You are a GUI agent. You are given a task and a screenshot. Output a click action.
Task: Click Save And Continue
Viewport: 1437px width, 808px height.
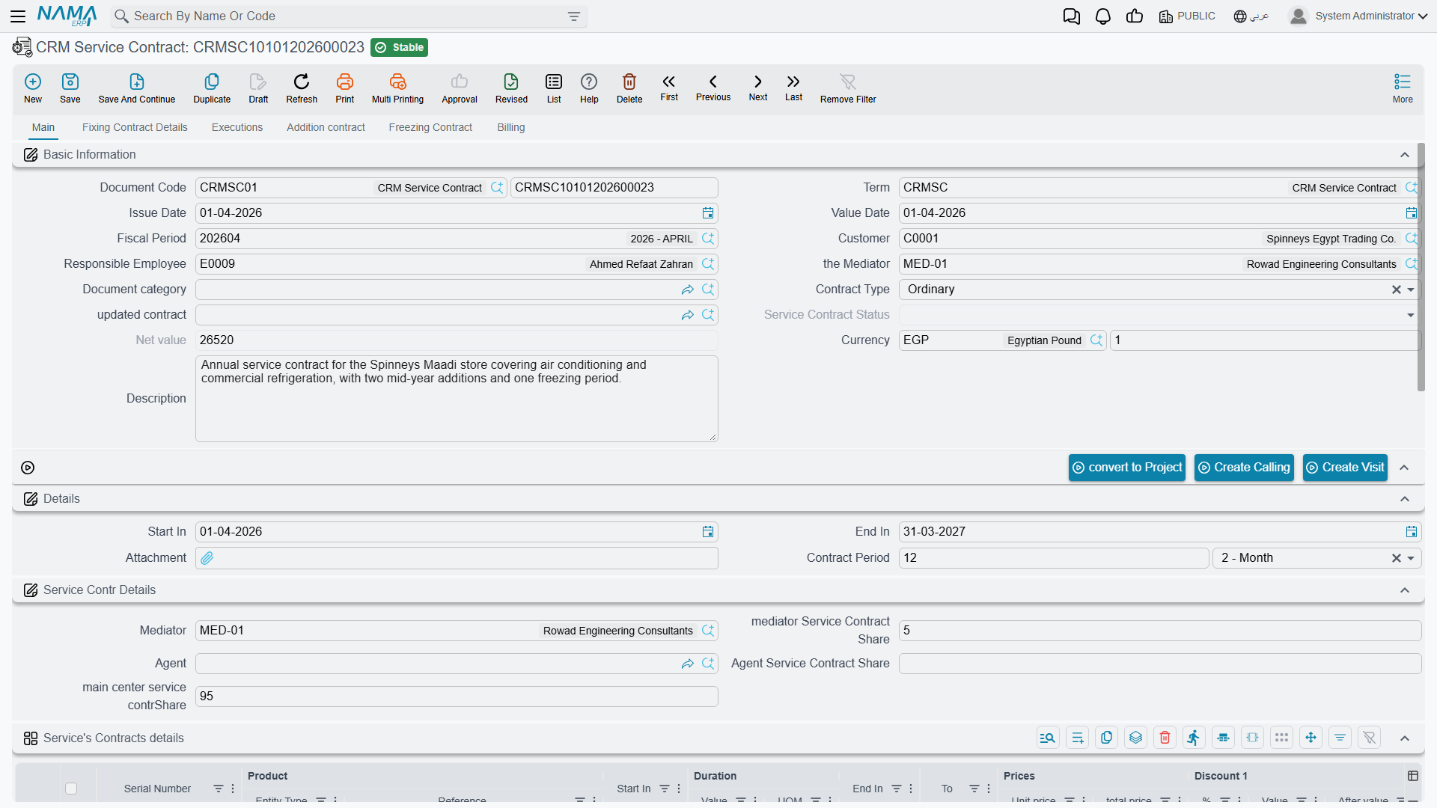pos(137,88)
